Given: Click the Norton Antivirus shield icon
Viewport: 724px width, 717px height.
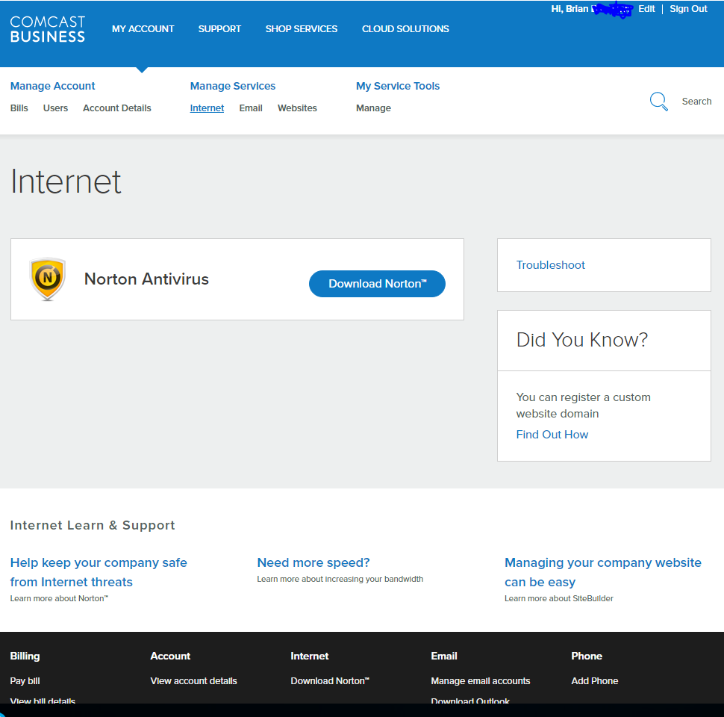Looking at the screenshot, I should (x=48, y=279).
